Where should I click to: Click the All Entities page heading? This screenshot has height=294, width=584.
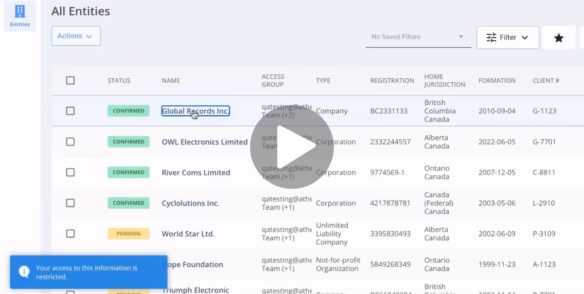tap(81, 11)
